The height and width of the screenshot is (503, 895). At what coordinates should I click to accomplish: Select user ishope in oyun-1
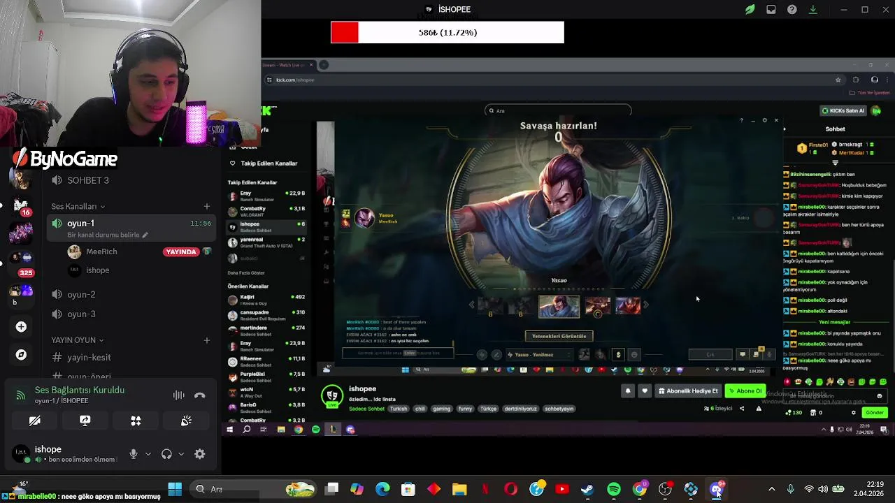coord(97,270)
